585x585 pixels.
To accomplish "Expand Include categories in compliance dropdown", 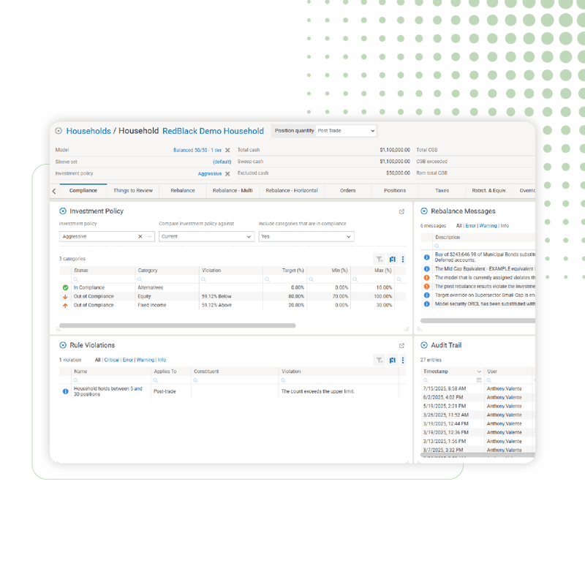I will (x=306, y=236).
